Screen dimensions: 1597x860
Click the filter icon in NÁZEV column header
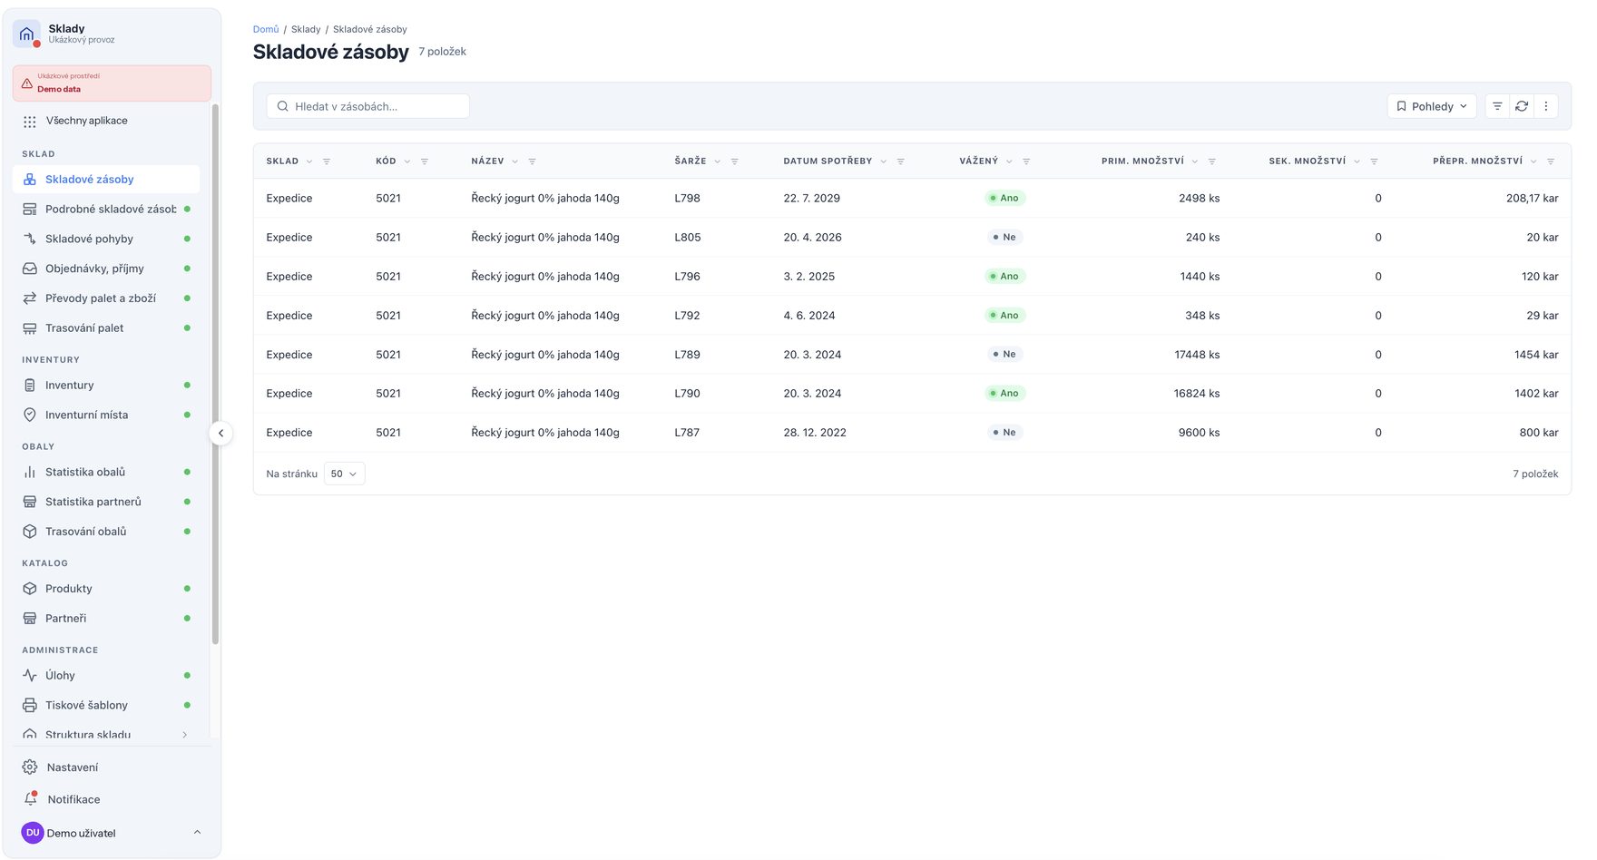pos(533,161)
